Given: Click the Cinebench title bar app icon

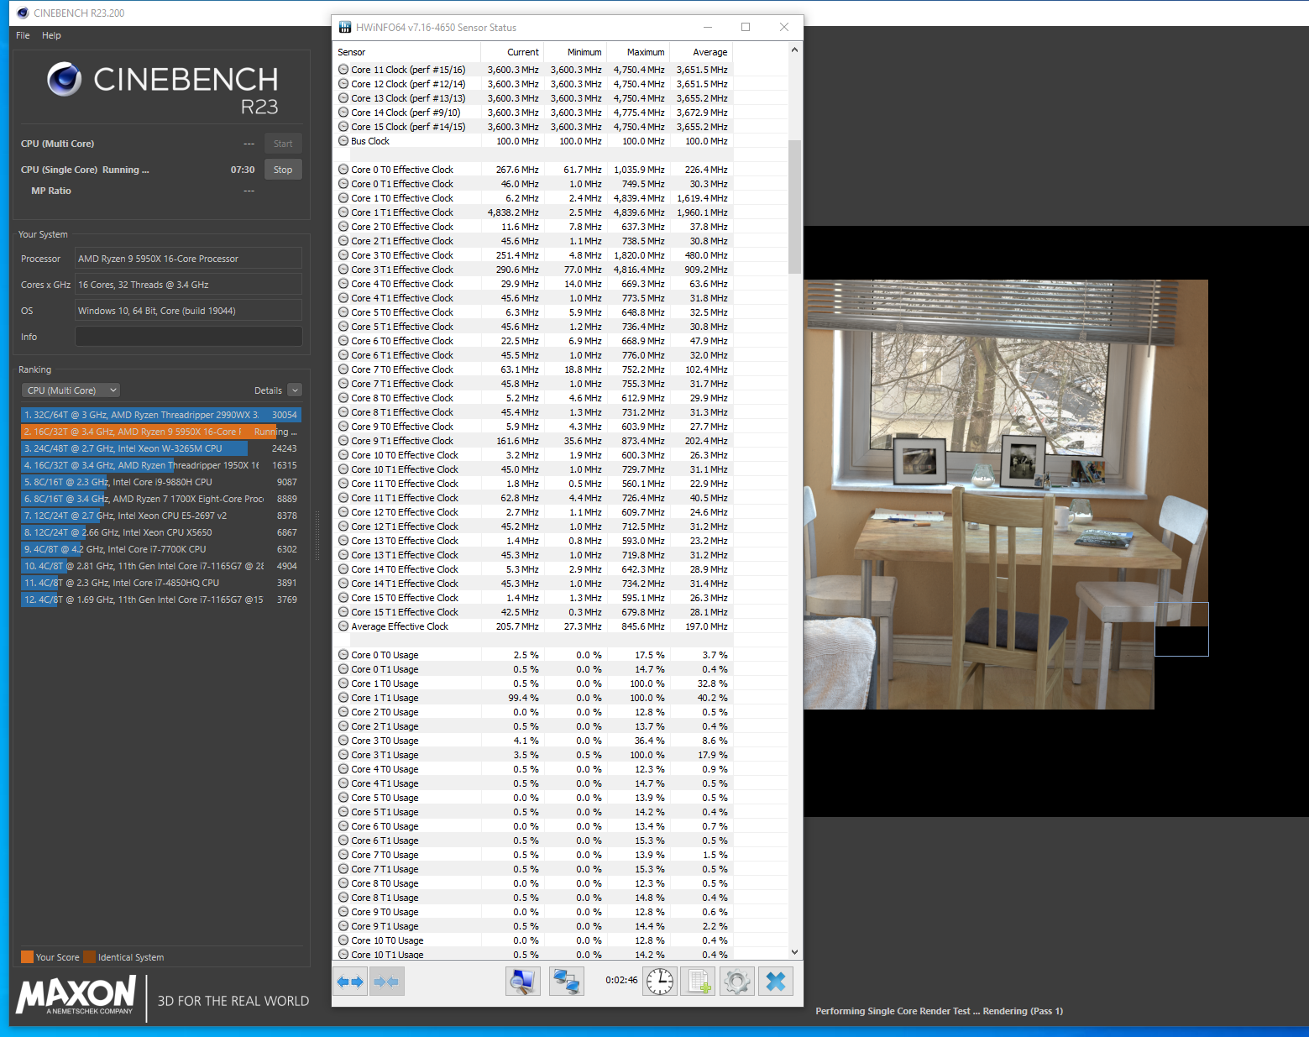Looking at the screenshot, I should tap(23, 13).
